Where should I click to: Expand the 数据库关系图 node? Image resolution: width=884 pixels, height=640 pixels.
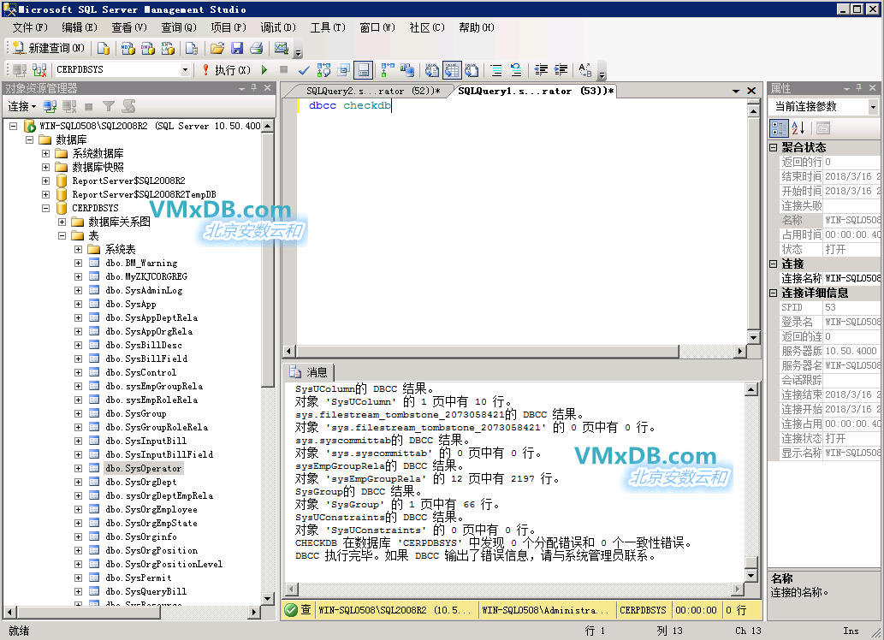tap(62, 222)
